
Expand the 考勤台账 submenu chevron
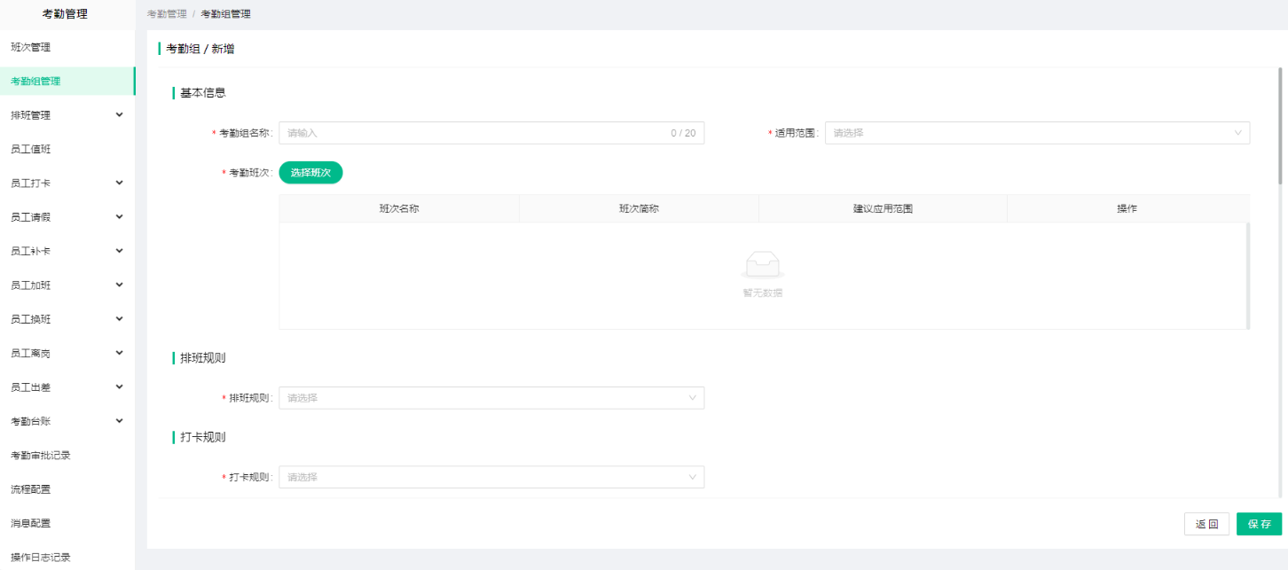click(x=119, y=420)
